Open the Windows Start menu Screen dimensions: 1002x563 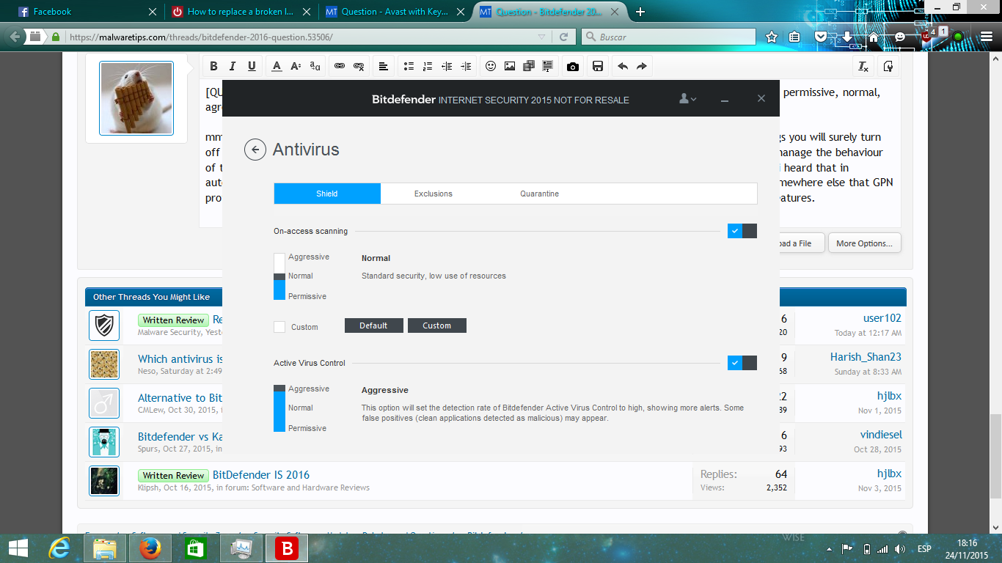tap(18, 548)
